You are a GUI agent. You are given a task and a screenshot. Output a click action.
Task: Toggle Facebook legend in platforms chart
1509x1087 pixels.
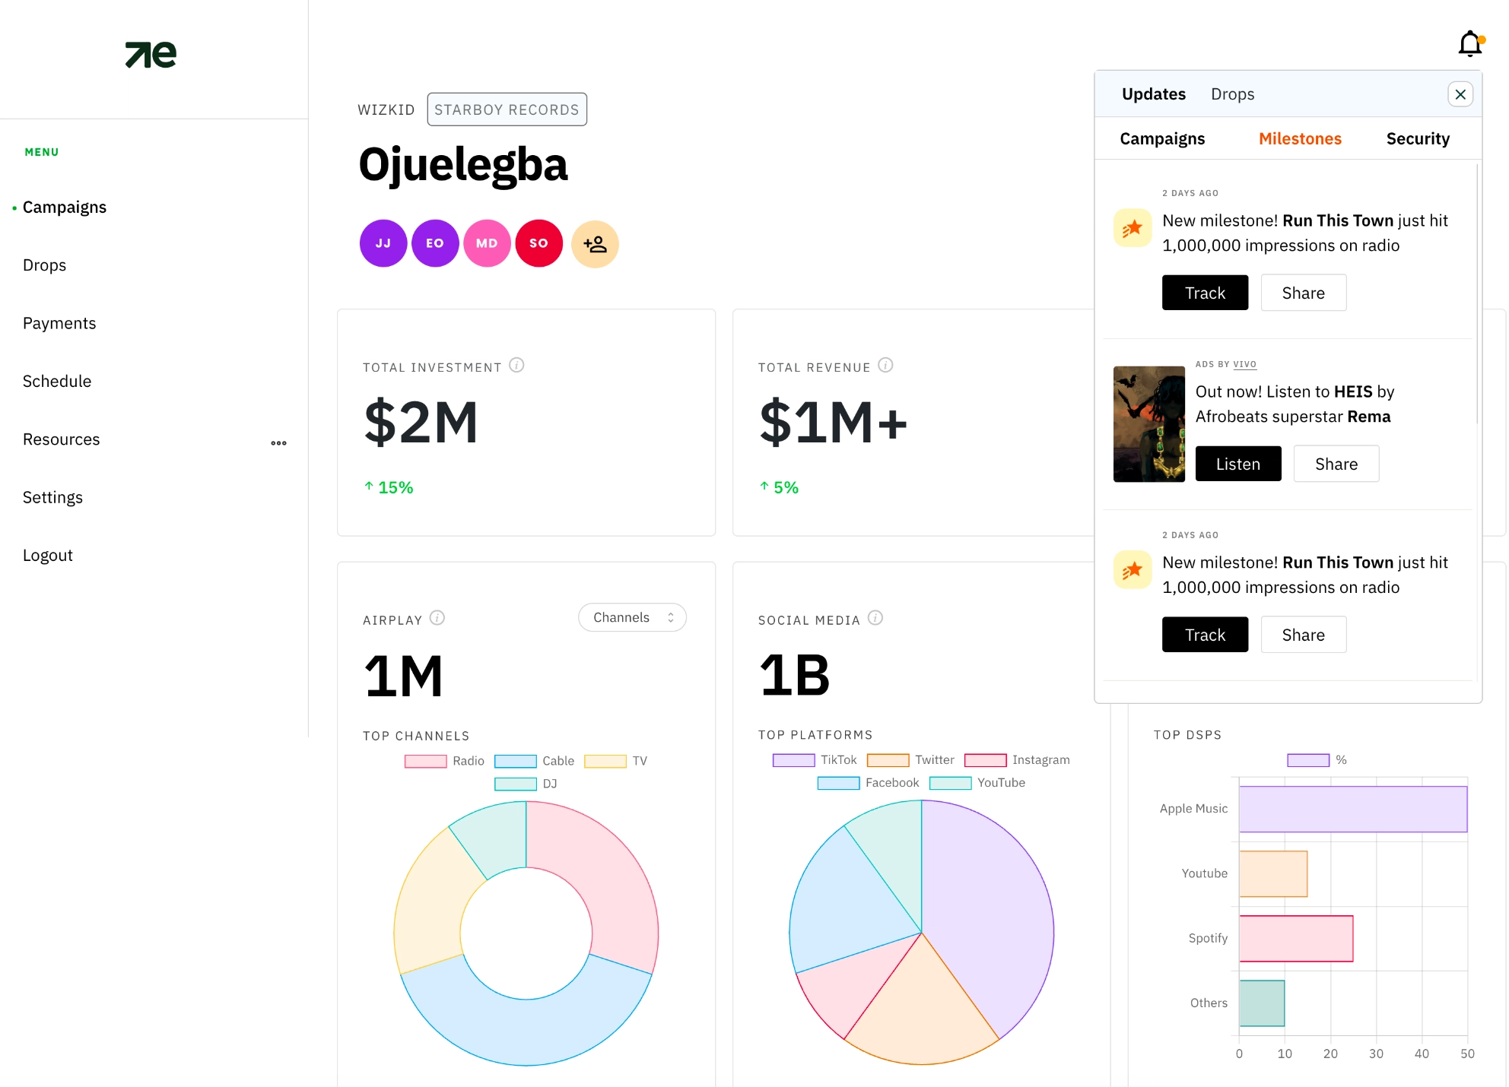[x=868, y=783]
